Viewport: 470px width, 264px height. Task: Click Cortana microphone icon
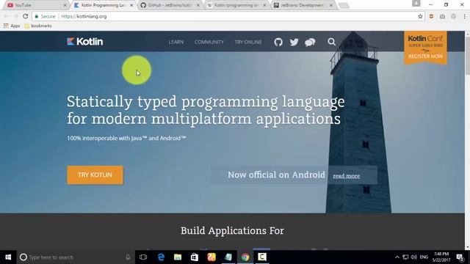point(128,257)
